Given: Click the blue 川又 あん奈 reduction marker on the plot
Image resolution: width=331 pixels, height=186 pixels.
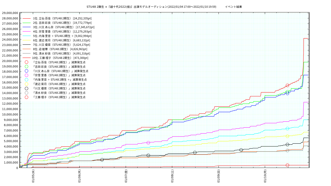Looking at the screenshot, I should [287, 93].
